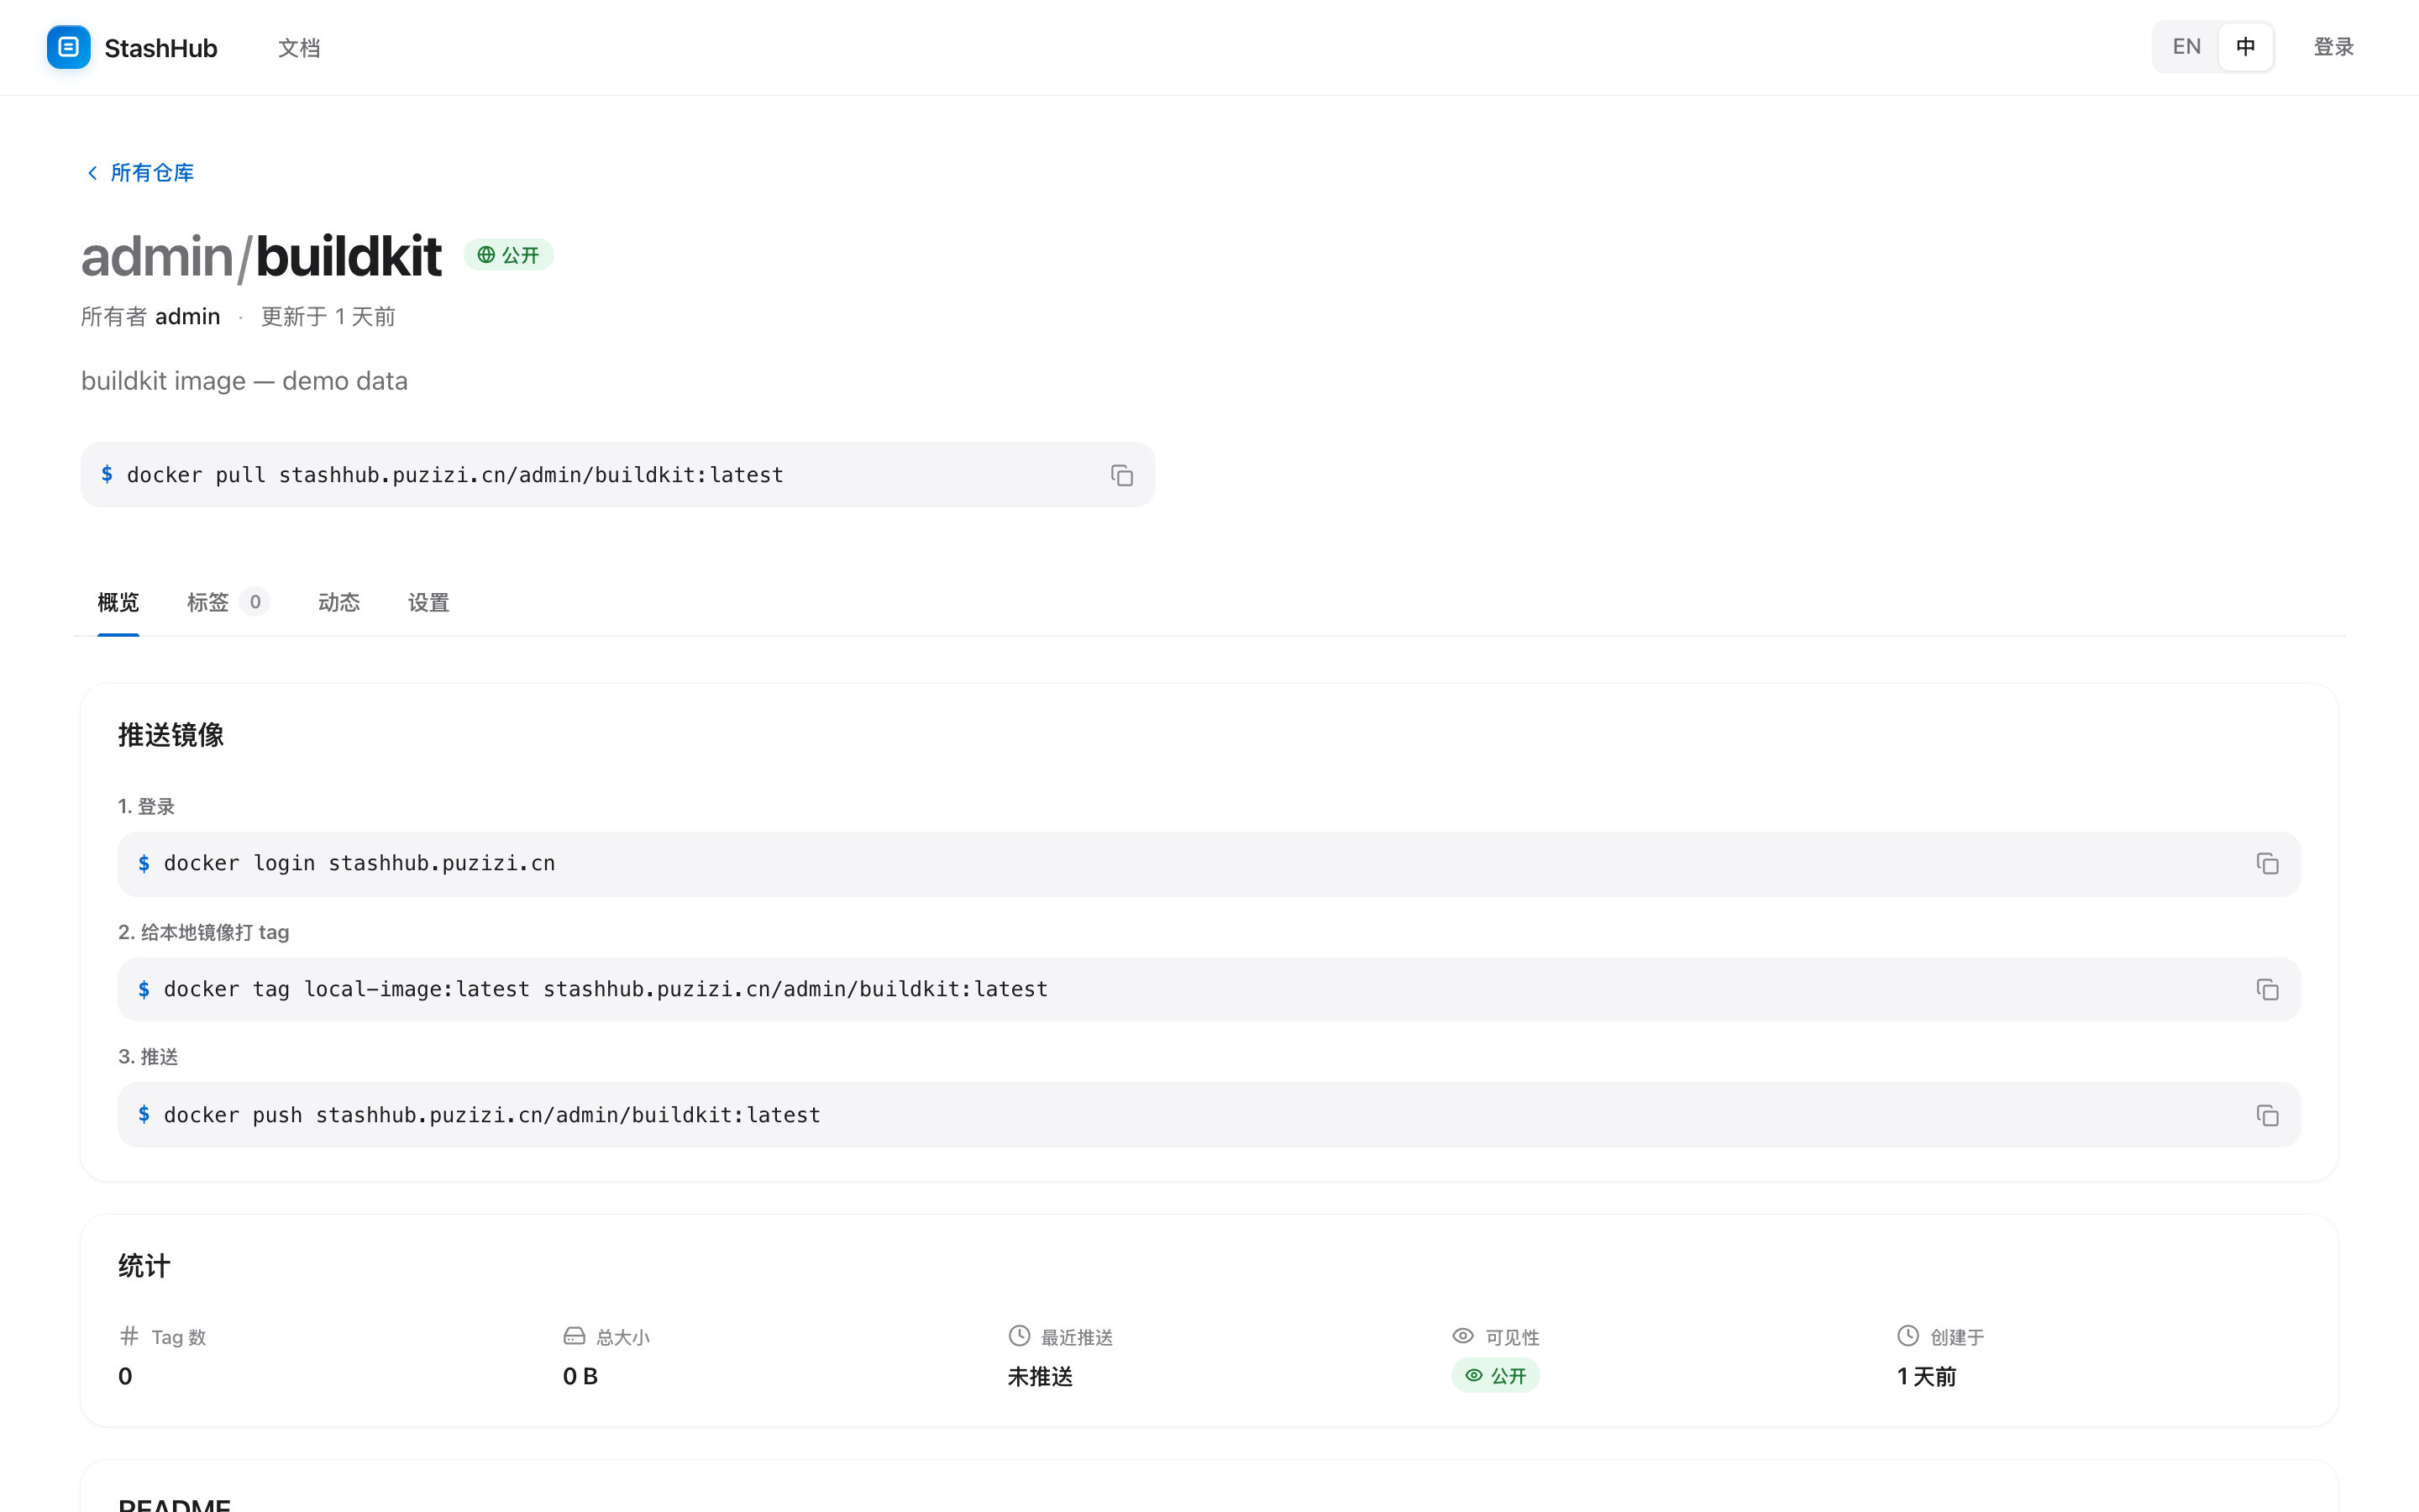Open the 设置 tab
Screen dimensions: 2419x1512
coord(429,602)
